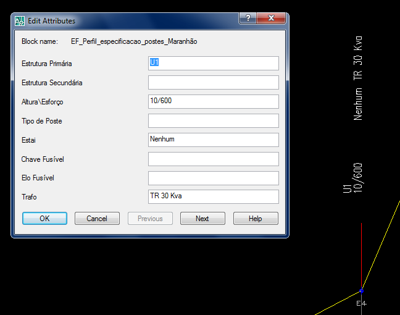Click the Chave Fusível input field
The height and width of the screenshot is (315, 400).
tap(214, 159)
